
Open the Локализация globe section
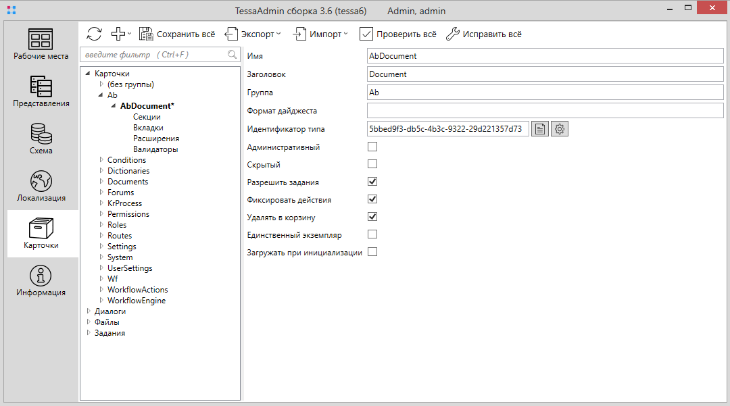[41, 186]
